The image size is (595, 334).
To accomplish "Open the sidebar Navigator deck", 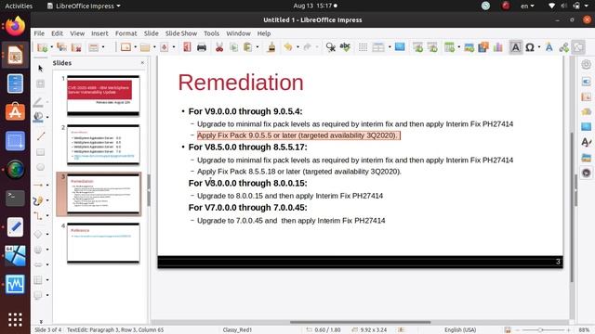I will 586,173.
